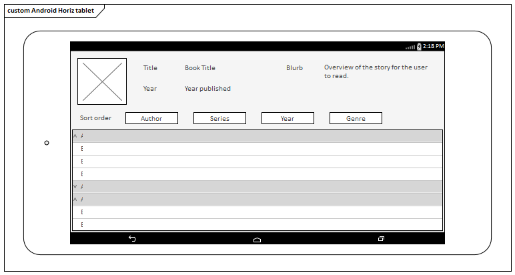Click the 'Blurb' label
515x275 pixels.
295,68
